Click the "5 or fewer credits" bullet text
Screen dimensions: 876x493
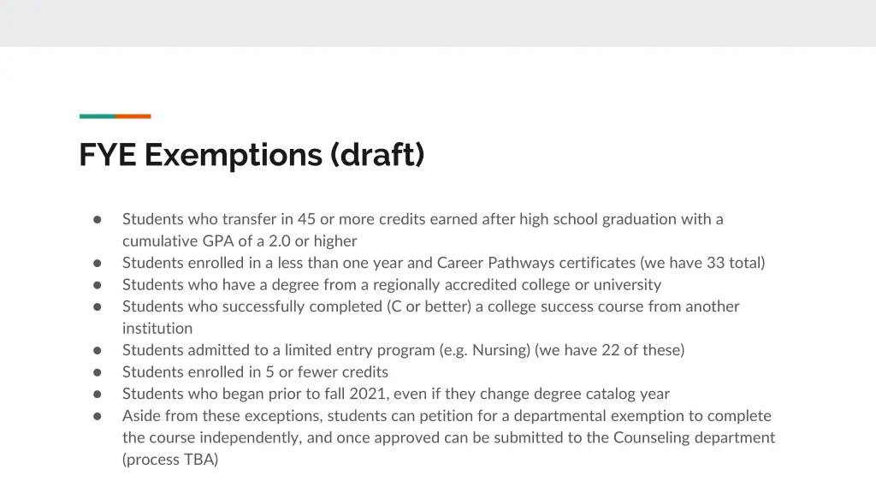[255, 372]
